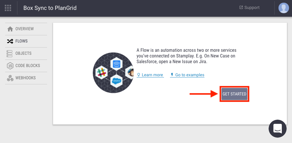Click the Flow description paragraph text

(x=186, y=56)
